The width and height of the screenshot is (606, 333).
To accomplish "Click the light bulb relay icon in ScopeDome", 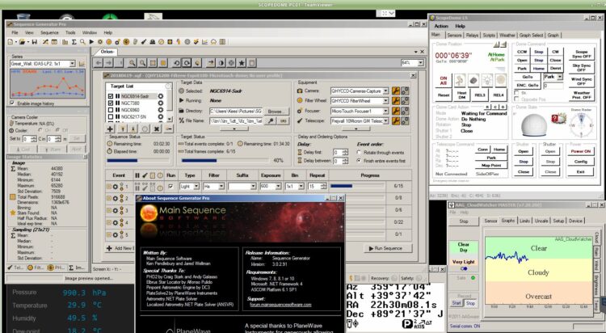I will point(487,80).
